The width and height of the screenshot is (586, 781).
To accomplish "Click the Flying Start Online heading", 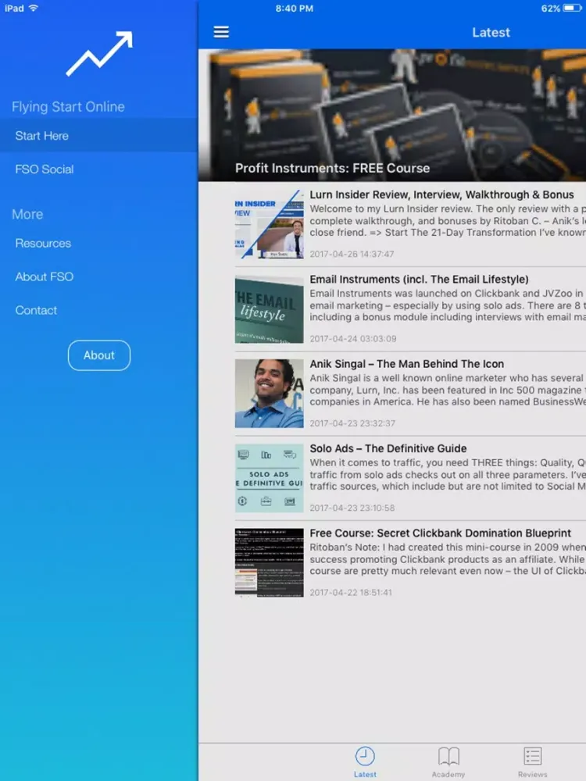I will (x=68, y=106).
